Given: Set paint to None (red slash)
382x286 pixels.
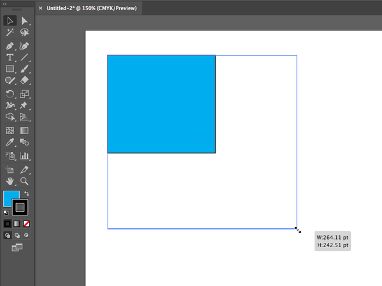Looking at the screenshot, I should point(26,224).
